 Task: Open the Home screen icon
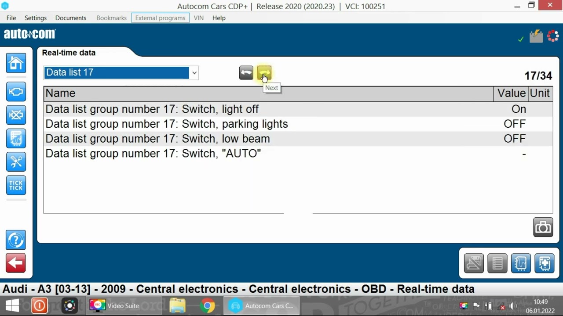point(16,63)
